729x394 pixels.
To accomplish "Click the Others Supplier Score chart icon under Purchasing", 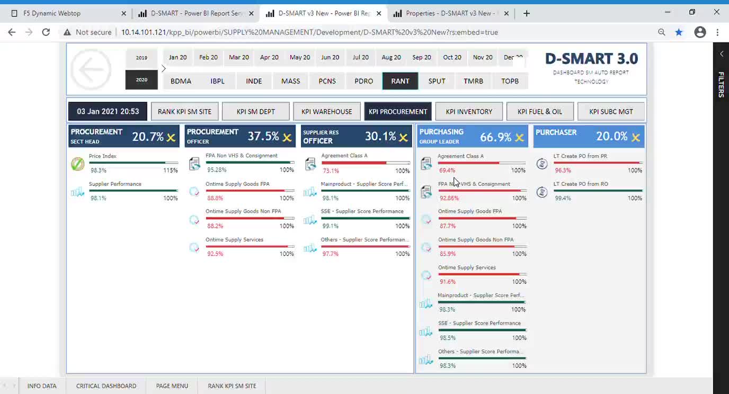I will (x=426, y=360).
